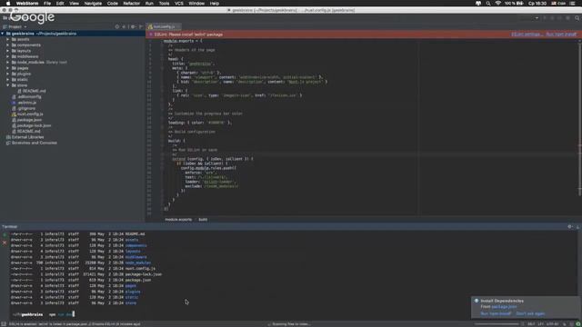Click the Search Everywhere magnifier icon

(577, 18)
